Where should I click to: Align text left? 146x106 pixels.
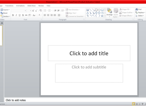(x=45, y=15)
